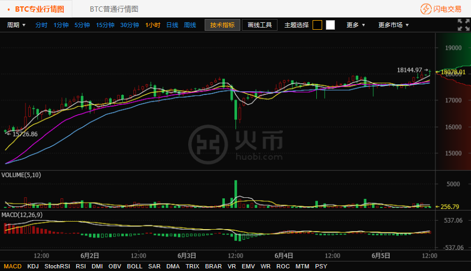Activate the MACD indicator
Screen dimensions: 471x271
[x=13, y=266]
